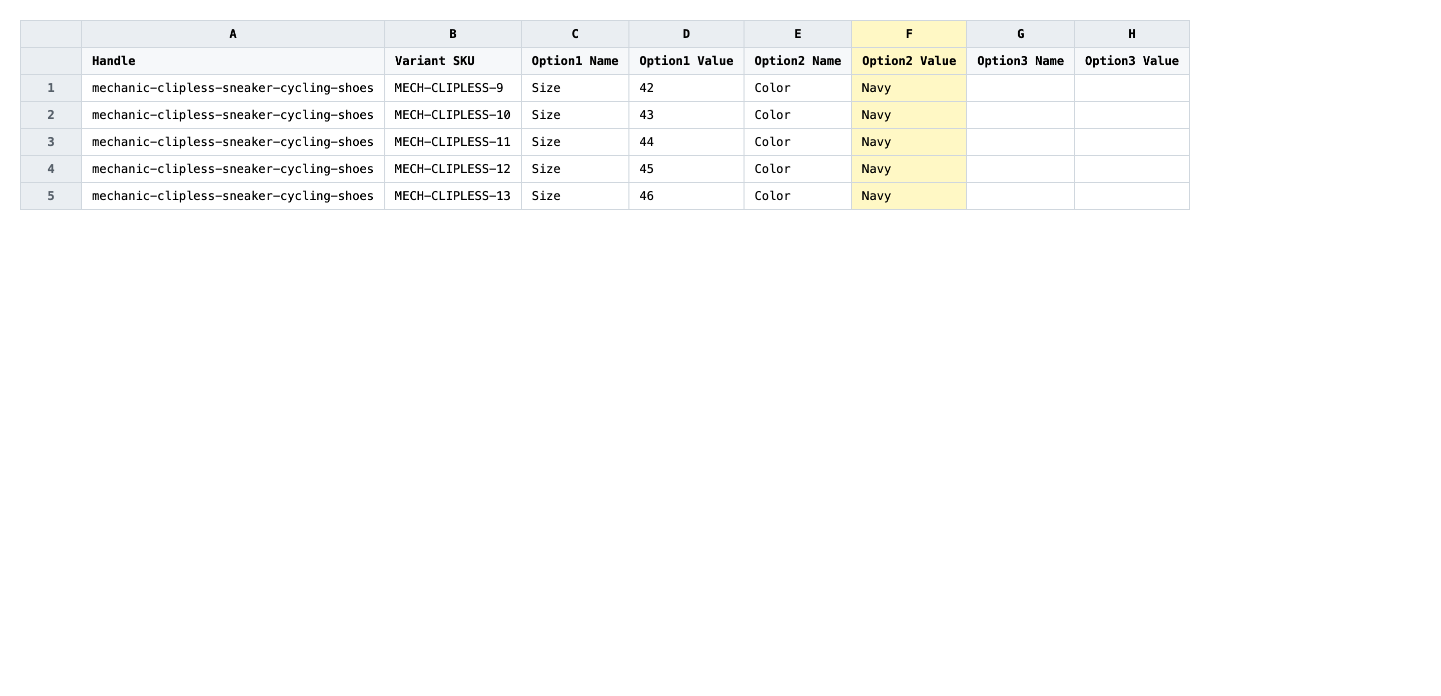Image resolution: width=1441 pixels, height=696 pixels.
Task: Select the handle cell in row 1
Action: coord(233,88)
